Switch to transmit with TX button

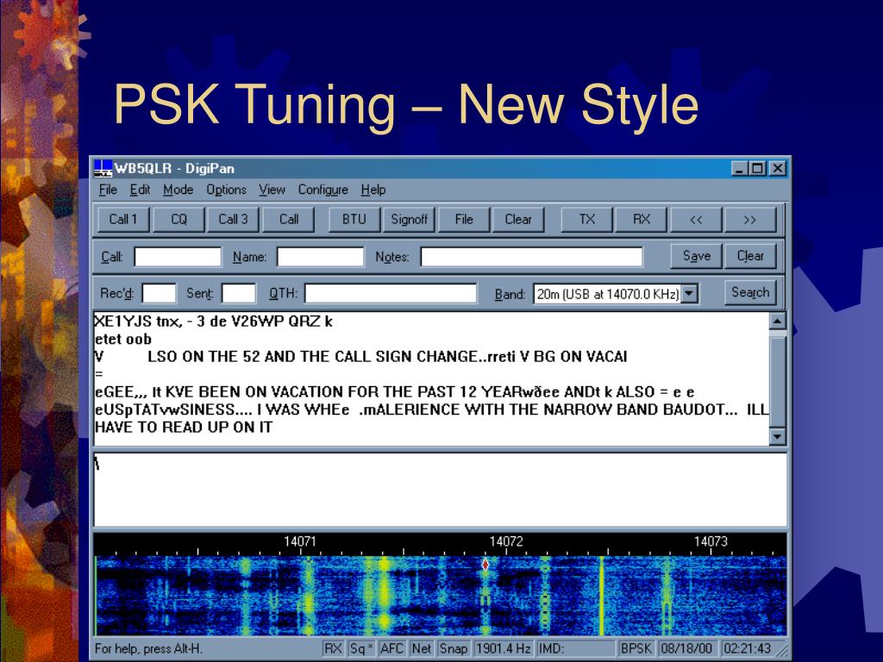[x=586, y=220]
